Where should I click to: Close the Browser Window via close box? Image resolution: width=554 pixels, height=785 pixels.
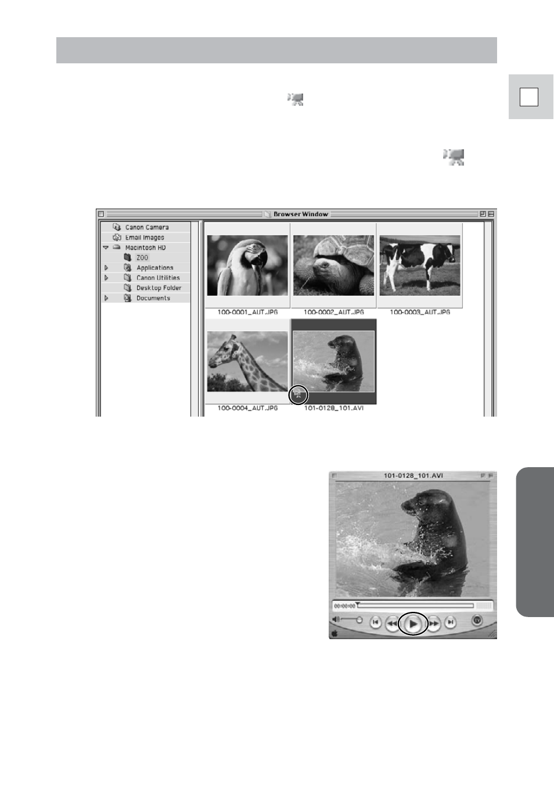[100, 214]
